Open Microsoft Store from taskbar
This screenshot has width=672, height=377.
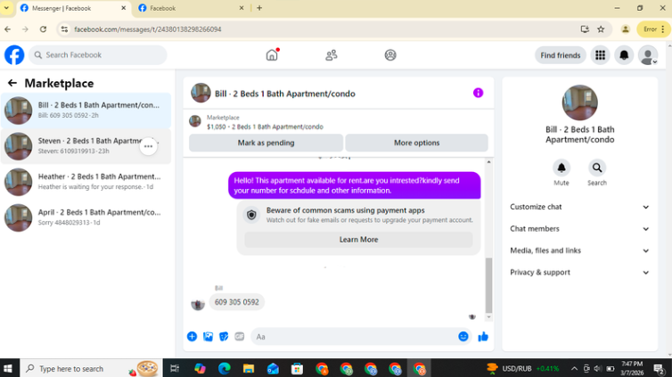tap(297, 368)
